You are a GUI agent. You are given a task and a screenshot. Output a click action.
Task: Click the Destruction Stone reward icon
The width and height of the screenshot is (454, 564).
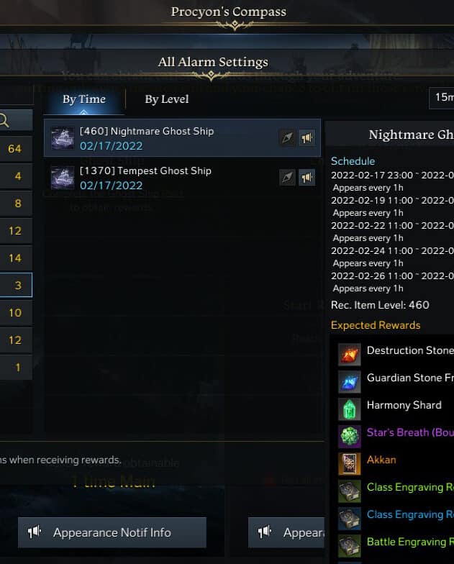pyautogui.click(x=350, y=354)
